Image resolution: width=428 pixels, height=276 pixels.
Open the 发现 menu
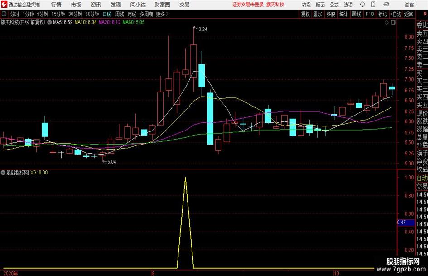(116, 5)
